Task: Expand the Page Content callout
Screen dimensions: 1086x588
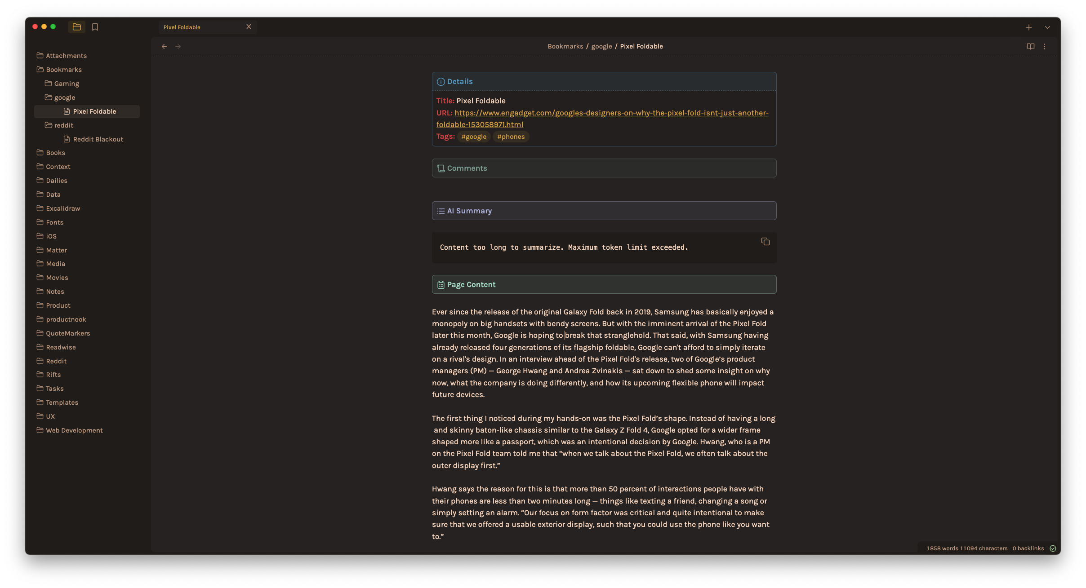Action: pyautogui.click(x=604, y=284)
